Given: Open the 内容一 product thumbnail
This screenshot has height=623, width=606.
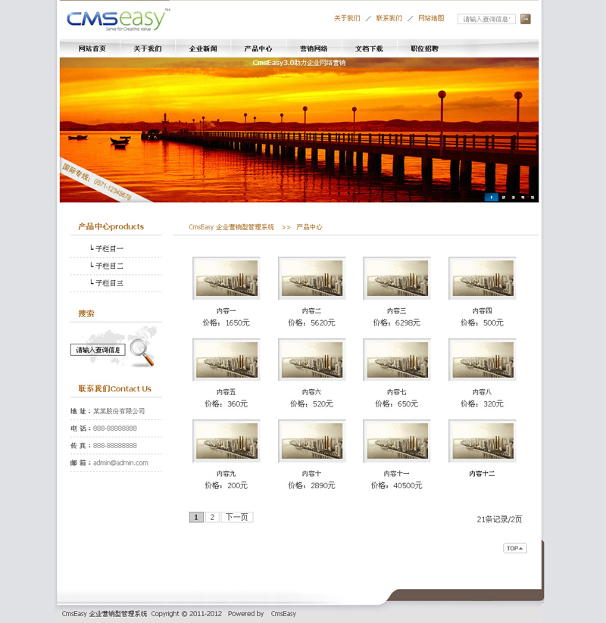Looking at the screenshot, I should tap(226, 279).
